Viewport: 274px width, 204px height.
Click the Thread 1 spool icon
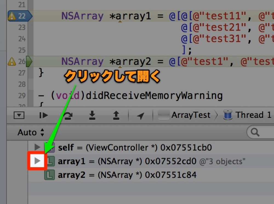(228, 115)
